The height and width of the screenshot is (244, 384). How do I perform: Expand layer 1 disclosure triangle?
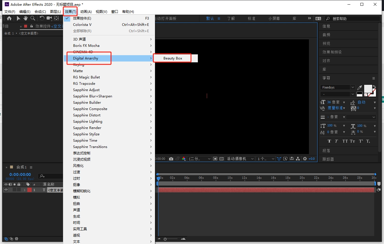tap(24, 190)
